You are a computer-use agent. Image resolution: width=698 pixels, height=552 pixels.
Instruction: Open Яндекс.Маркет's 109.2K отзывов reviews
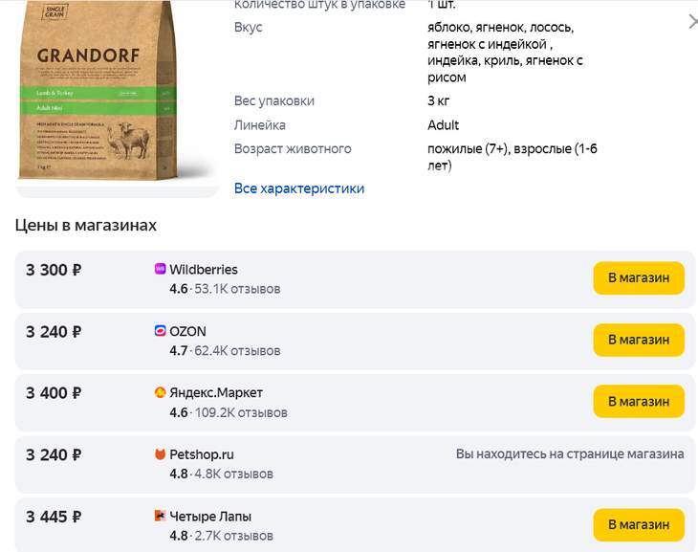coord(241,412)
